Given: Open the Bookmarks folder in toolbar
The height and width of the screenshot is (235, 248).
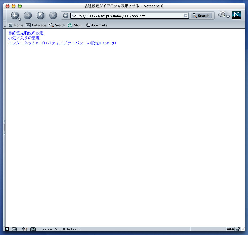Looking at the screenshot, I should 97,25.
